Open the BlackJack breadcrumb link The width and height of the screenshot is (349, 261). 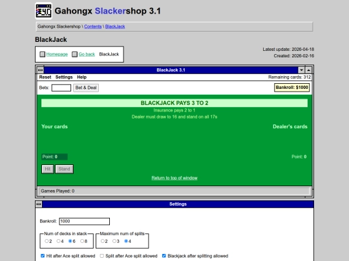[115, 26]
